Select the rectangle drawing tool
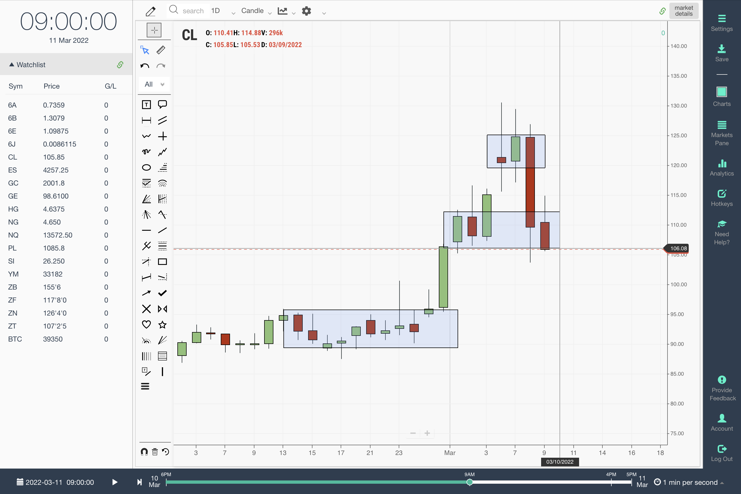The height and width of the screenshot is (494, 741). pyautogui.click(x=162, y=262)
